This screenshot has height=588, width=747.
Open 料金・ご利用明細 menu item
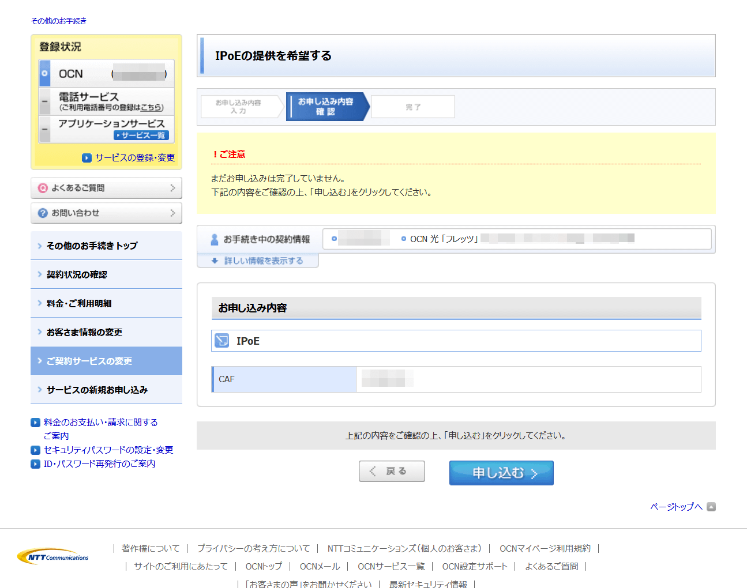[106, 303]
